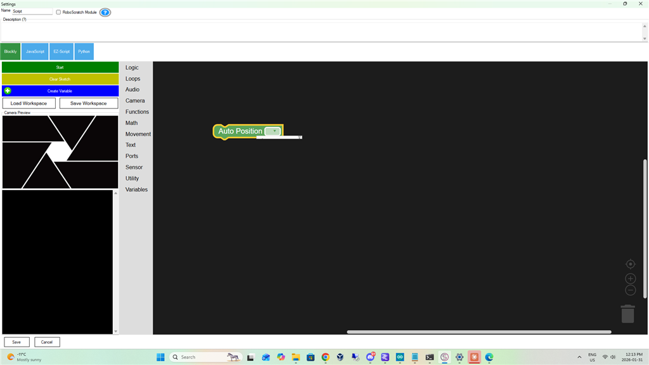Switch to the Python tab
This screenshot has height=365, width=649.
pos(84,51)
